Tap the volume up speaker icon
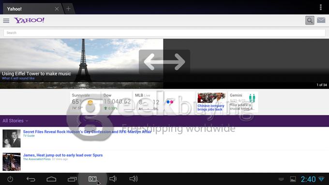 point(134,179)
